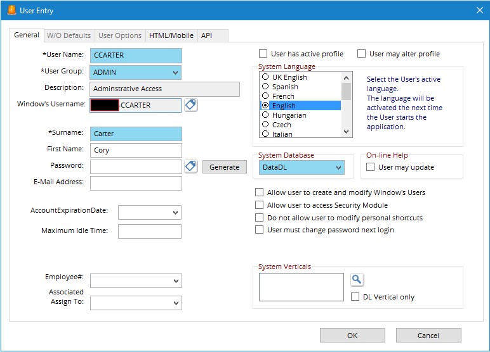Screen dimensions: 490x352
Task: Click the System Verticals list box
Action: pos(301,287)
